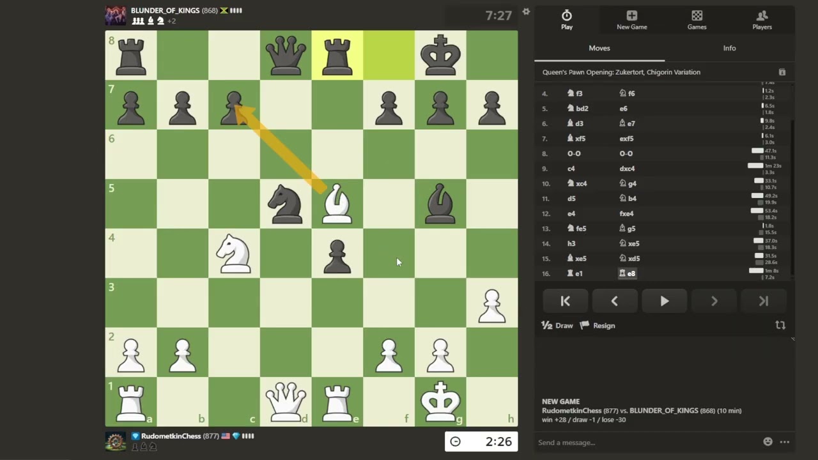Go to move 10 black g4
The width and height of the screenshot is (818, 460).
[628, 183]
